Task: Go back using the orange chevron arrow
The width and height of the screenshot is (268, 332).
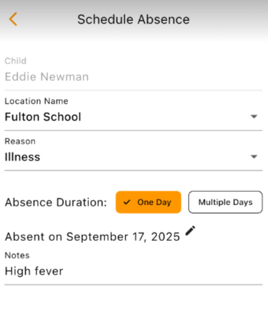Action: coord(13,19)
